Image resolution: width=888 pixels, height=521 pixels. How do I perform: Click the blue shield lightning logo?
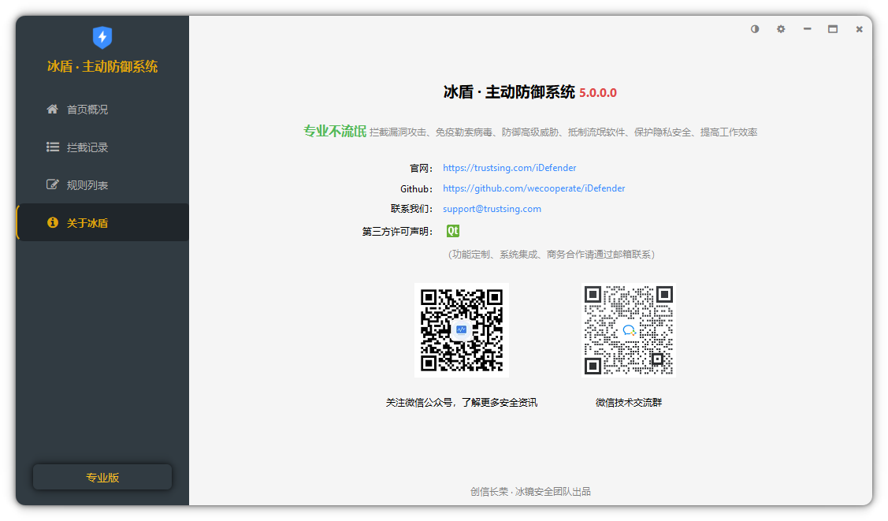click(102, 37)
